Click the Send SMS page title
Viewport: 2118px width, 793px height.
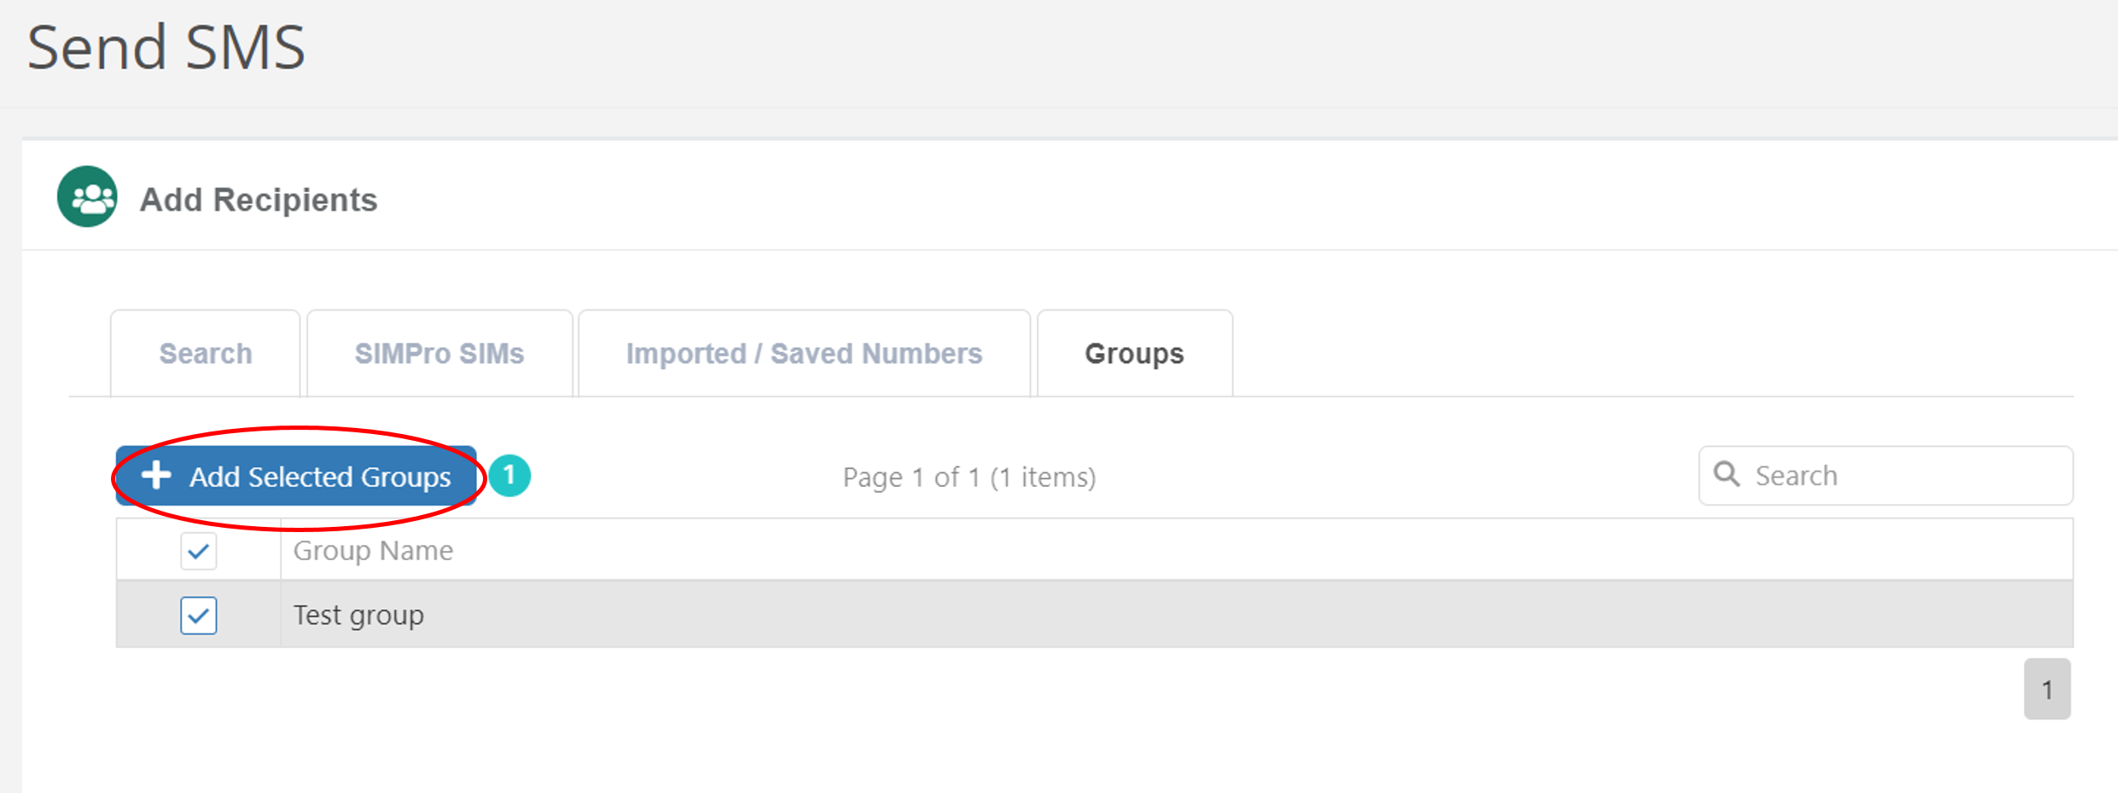166,48
